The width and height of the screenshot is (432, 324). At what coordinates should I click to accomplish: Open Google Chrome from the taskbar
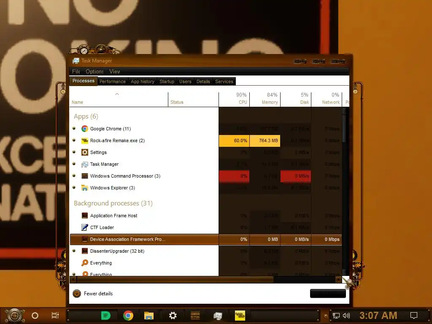click(x=128, y=316)
